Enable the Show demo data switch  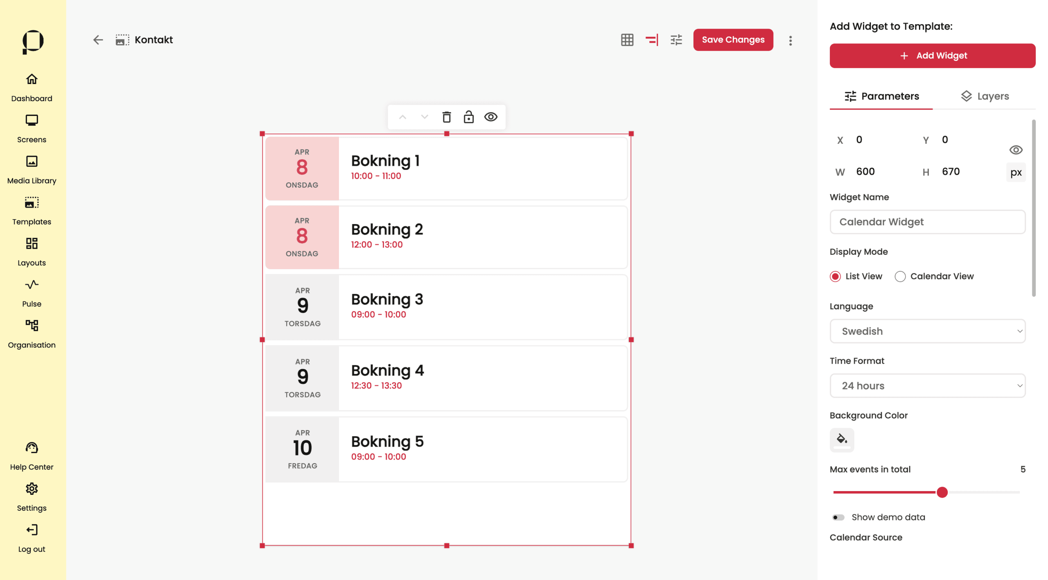pyautogui.click(x=838, y=517)
